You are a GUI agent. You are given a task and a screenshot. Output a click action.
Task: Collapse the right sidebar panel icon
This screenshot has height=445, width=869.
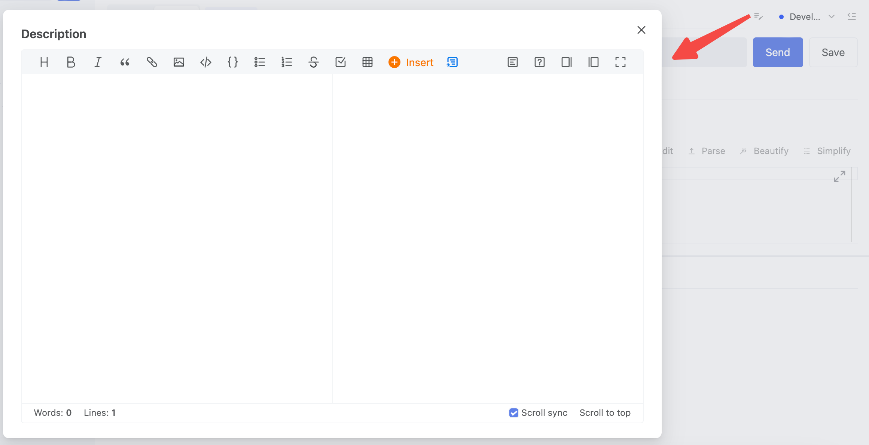click(x=852, y=16)
